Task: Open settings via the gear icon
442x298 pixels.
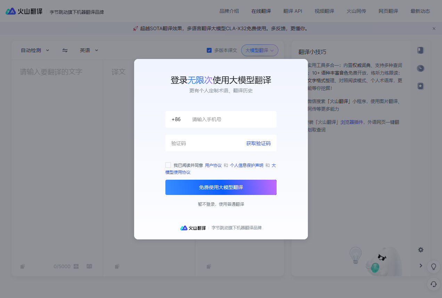Action: [x=420, y=249]
